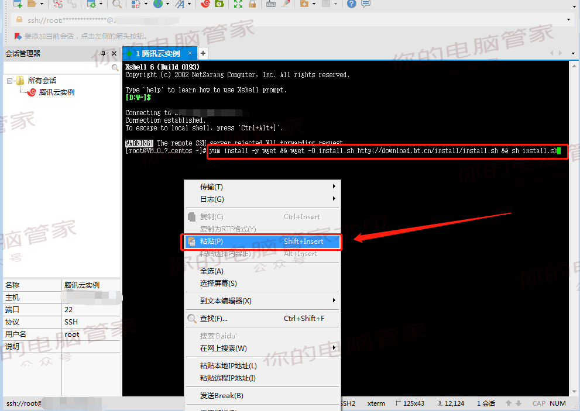Expand dropdown beside the orange plus icon
This screenshot has width=580, height=411.
[314, 4]
